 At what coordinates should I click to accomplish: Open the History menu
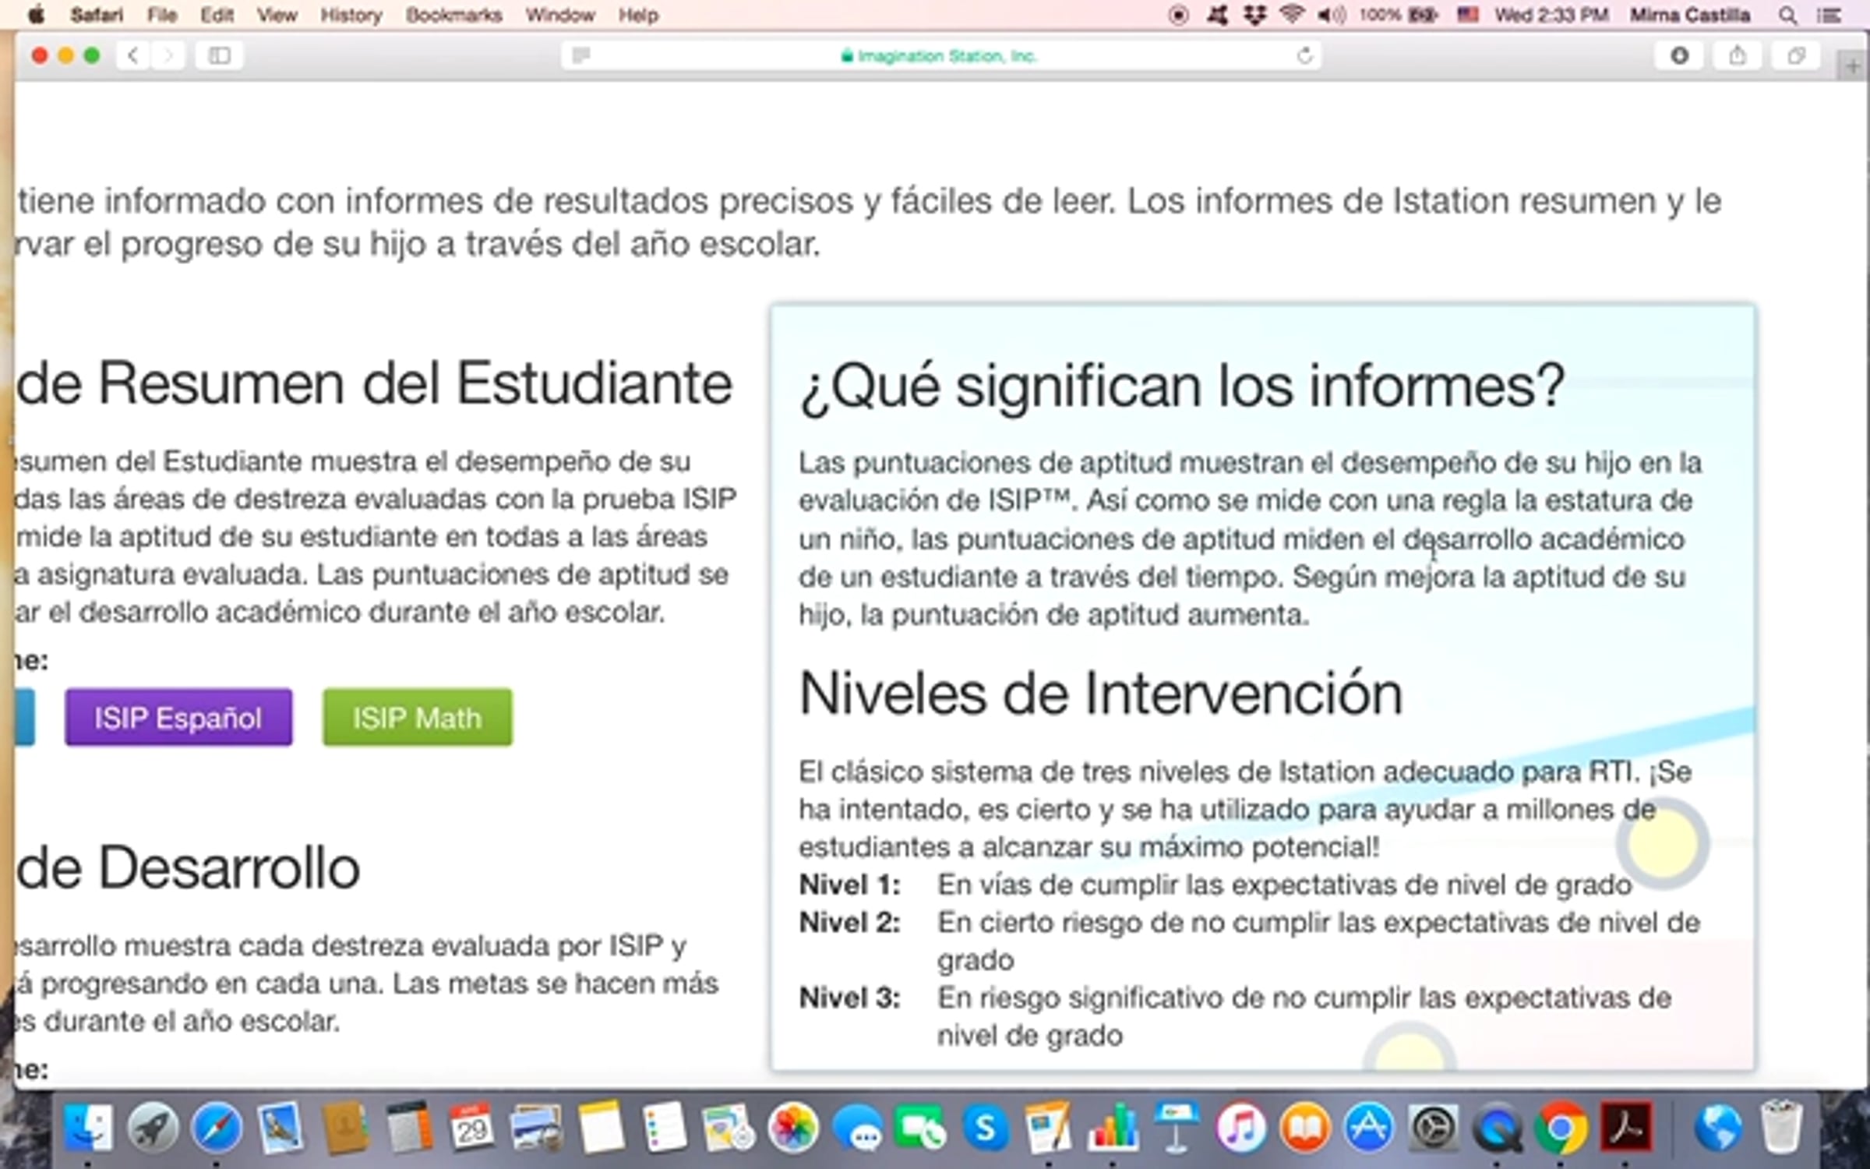351,15
